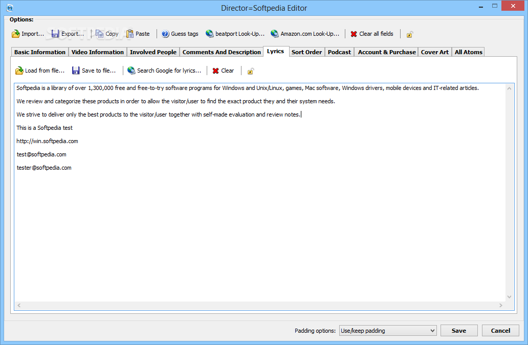Click the horizontal scrollbar right arrow

click(x=501, y=305)
